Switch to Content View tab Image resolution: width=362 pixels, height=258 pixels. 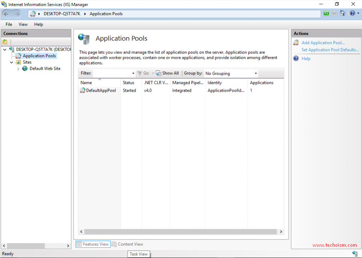[127, 244]
